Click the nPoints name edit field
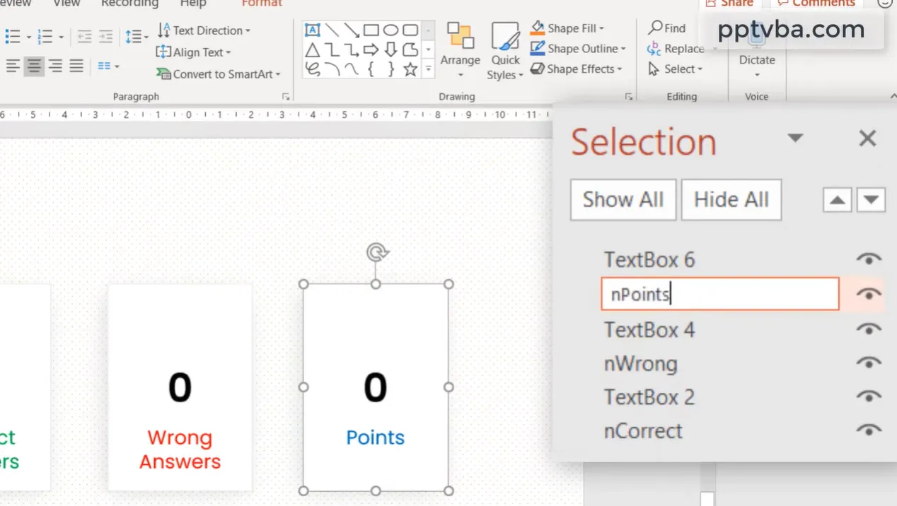The width and height of the screenshot is (897, 506). [x=719, y=294]
